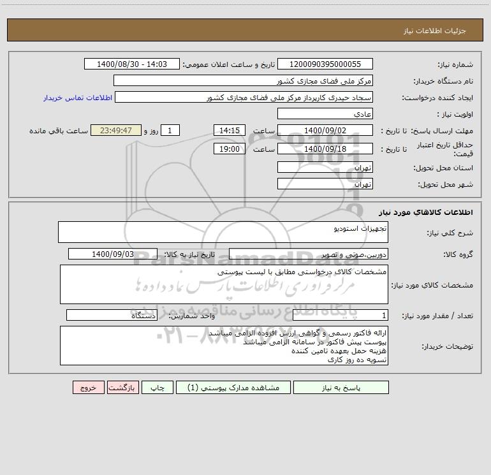491x475 pixels.
Task: Click the note line هزینه حمل بعهده تامین کننده
Action: [339, 351]
